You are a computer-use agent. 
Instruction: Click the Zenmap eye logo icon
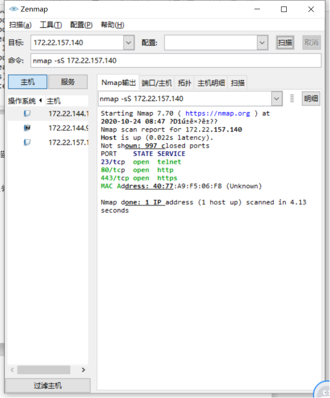tap(14, 9)
